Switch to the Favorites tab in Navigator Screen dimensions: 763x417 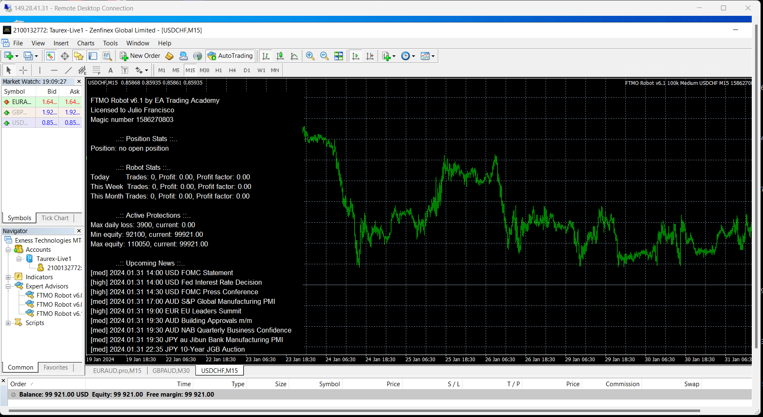[56, 367]
